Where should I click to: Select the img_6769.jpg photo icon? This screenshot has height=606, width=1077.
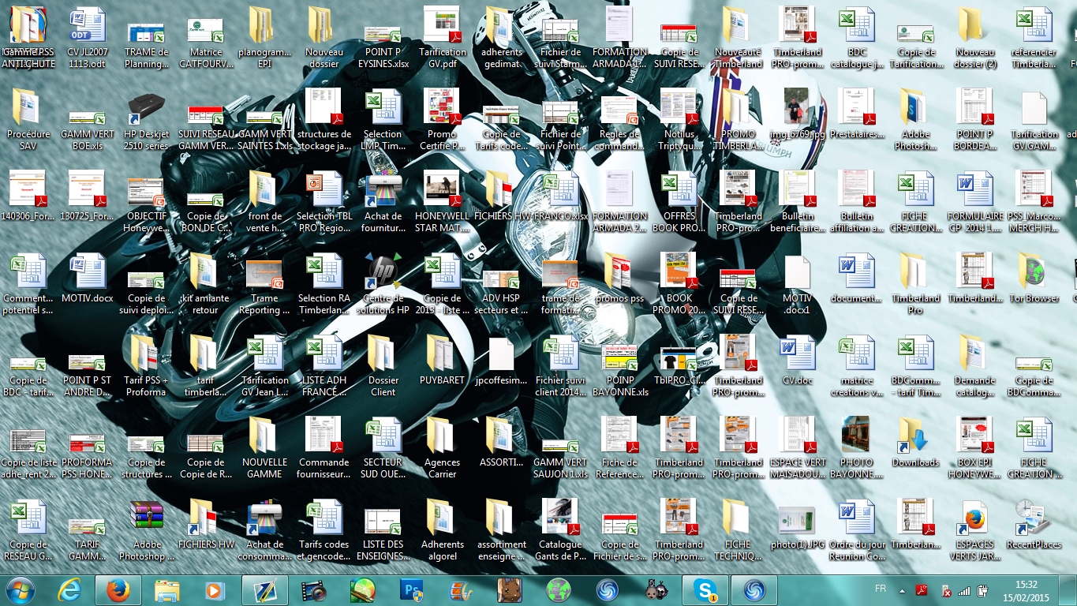point(797,107)
